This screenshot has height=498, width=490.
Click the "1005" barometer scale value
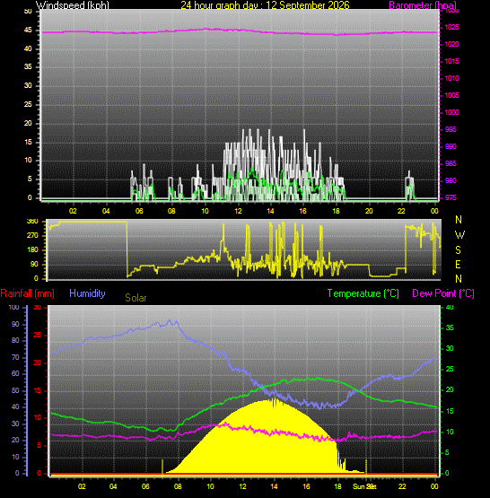(451, 95)
